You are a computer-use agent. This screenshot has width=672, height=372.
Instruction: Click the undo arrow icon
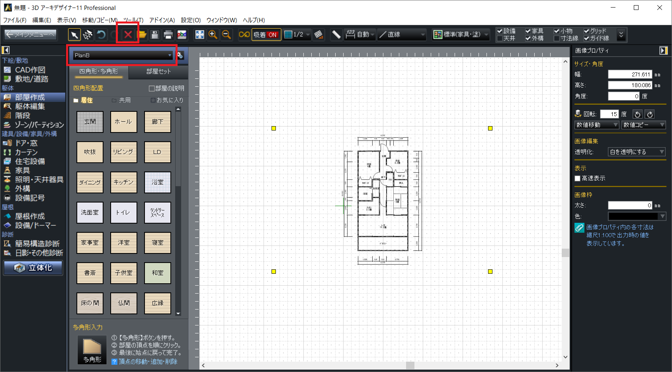click(x=101, y=35)
